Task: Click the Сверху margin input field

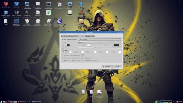Action: pos(70,52)
